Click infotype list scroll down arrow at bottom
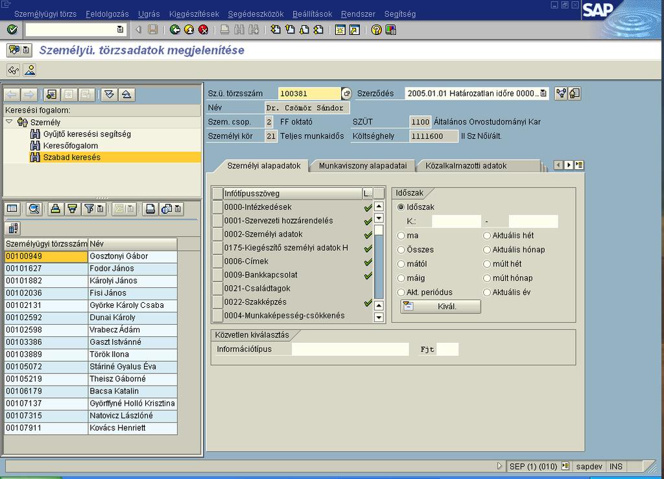The width and height of the screenshot is (664, 479). pos(379,318)
